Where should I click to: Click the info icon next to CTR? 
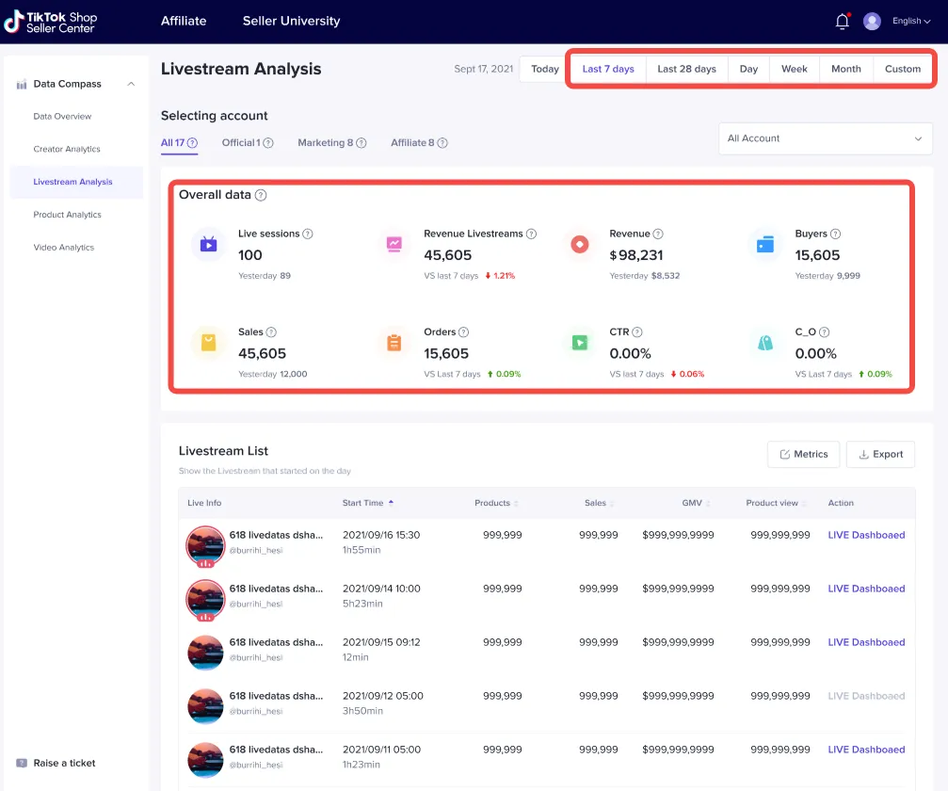point(637,332)
